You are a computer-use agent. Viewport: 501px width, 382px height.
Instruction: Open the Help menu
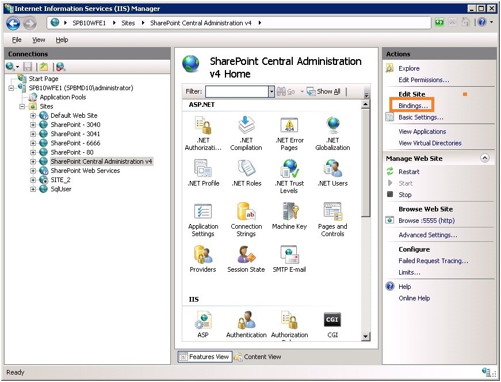[62, 40]
